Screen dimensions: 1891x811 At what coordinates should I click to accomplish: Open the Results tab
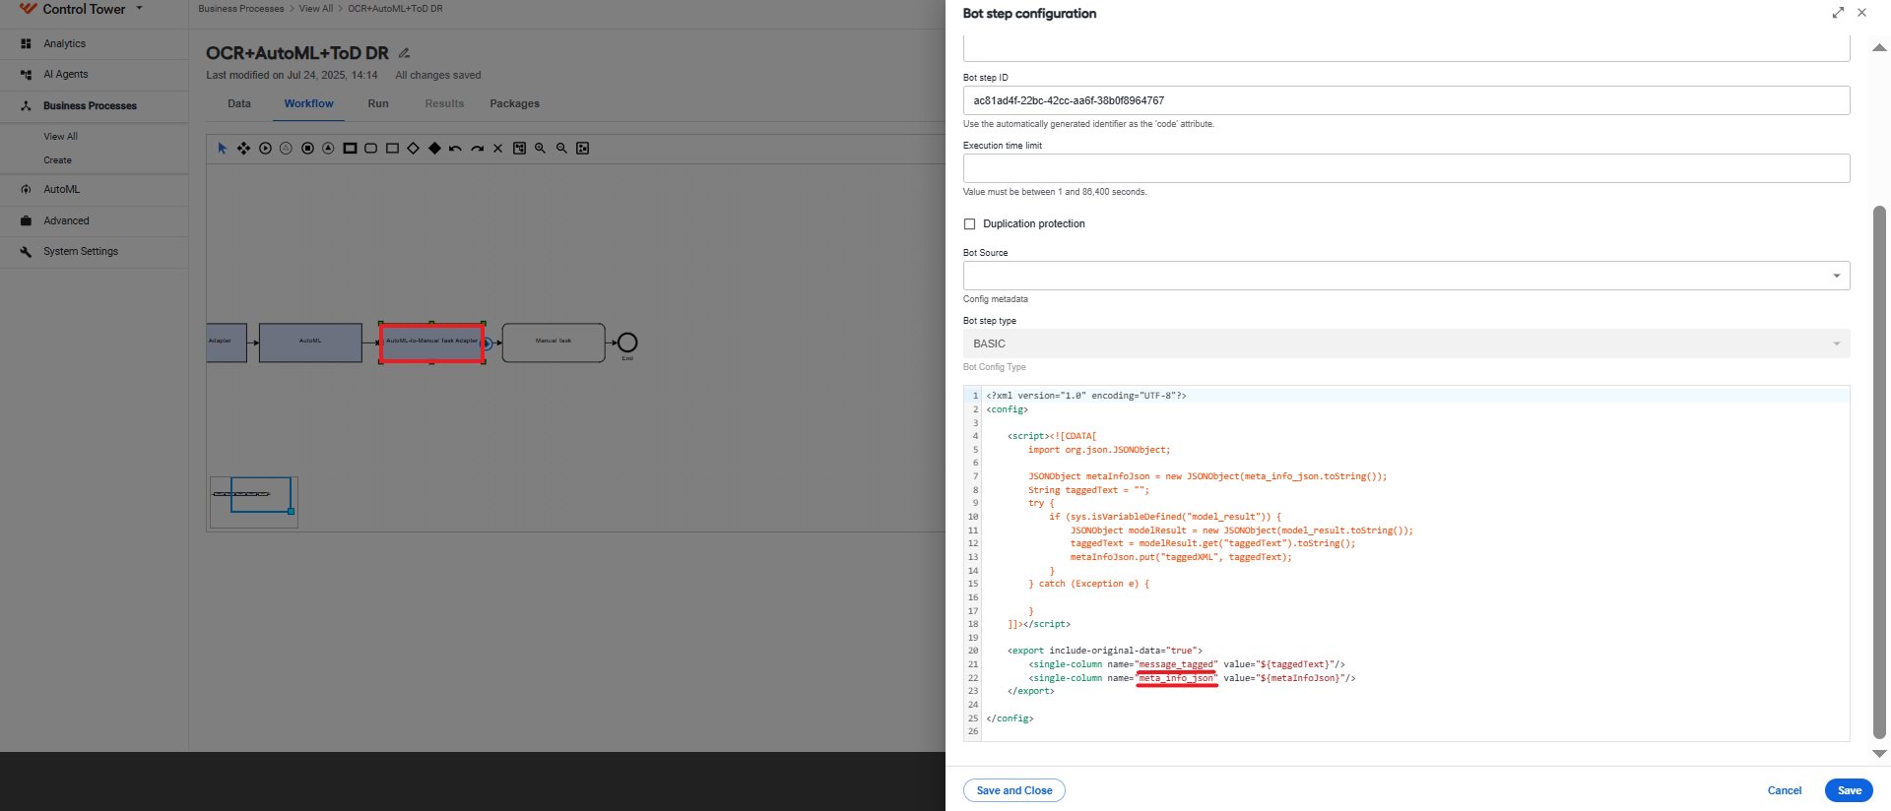444,103
